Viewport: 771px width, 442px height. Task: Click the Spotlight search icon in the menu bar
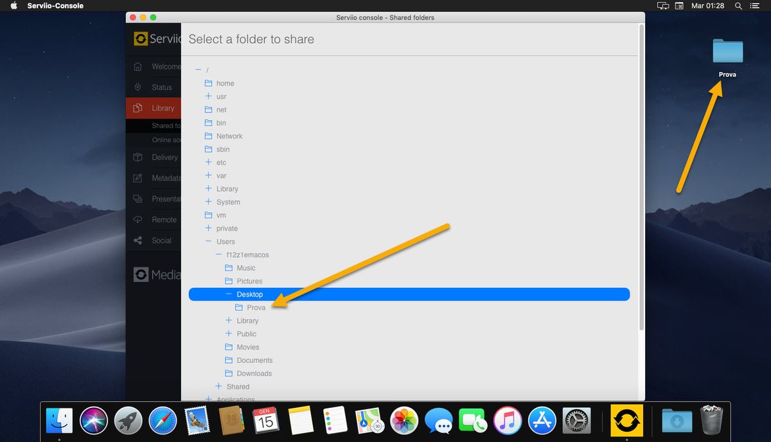(738, 6)
